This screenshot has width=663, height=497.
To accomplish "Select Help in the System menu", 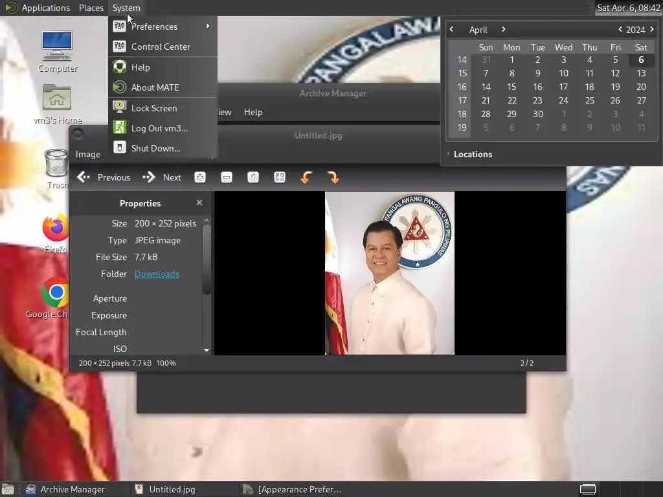I will [163, 67].
